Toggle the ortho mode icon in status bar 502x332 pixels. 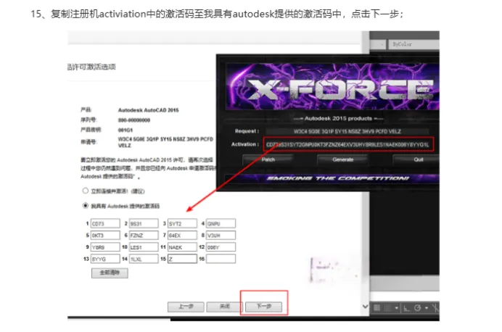point(406,308)
